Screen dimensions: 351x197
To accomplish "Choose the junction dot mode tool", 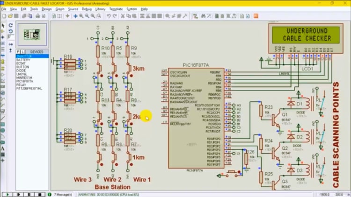I will click(x=3, y=37).
